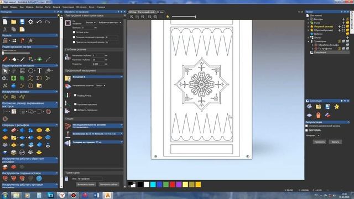The image size is (354, 199).
Task: Click the blue dome relief operation icon
Action: [x=5, y=130]
